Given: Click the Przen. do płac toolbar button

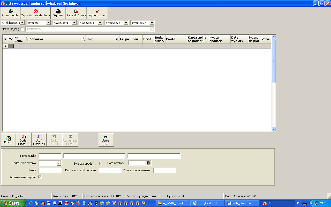Looking at the screenshot, I should pos(11,13).
